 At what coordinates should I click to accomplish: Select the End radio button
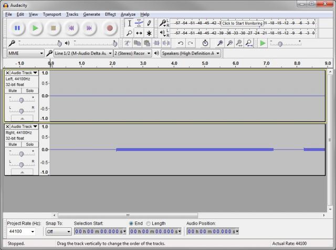point(131,223)
